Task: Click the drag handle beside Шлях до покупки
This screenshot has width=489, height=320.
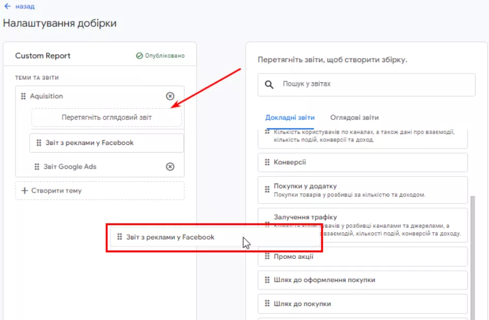Action: click(267, 303)
